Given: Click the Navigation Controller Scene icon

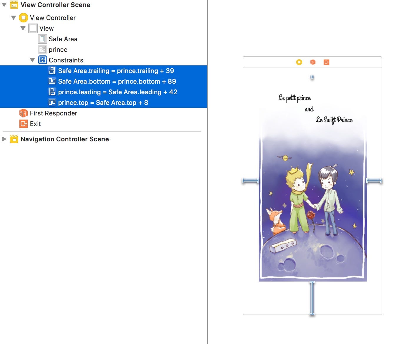Looking at the screenshot, I should (14, 139).
